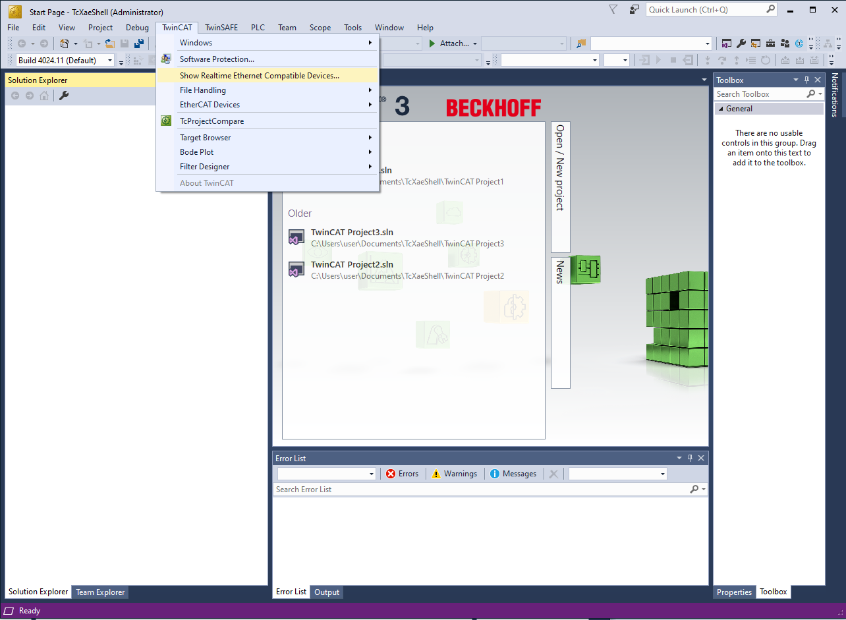Switch to the Team Explorer tab
Viewport: 846px width, 620px height.
[x=99, y=592]
